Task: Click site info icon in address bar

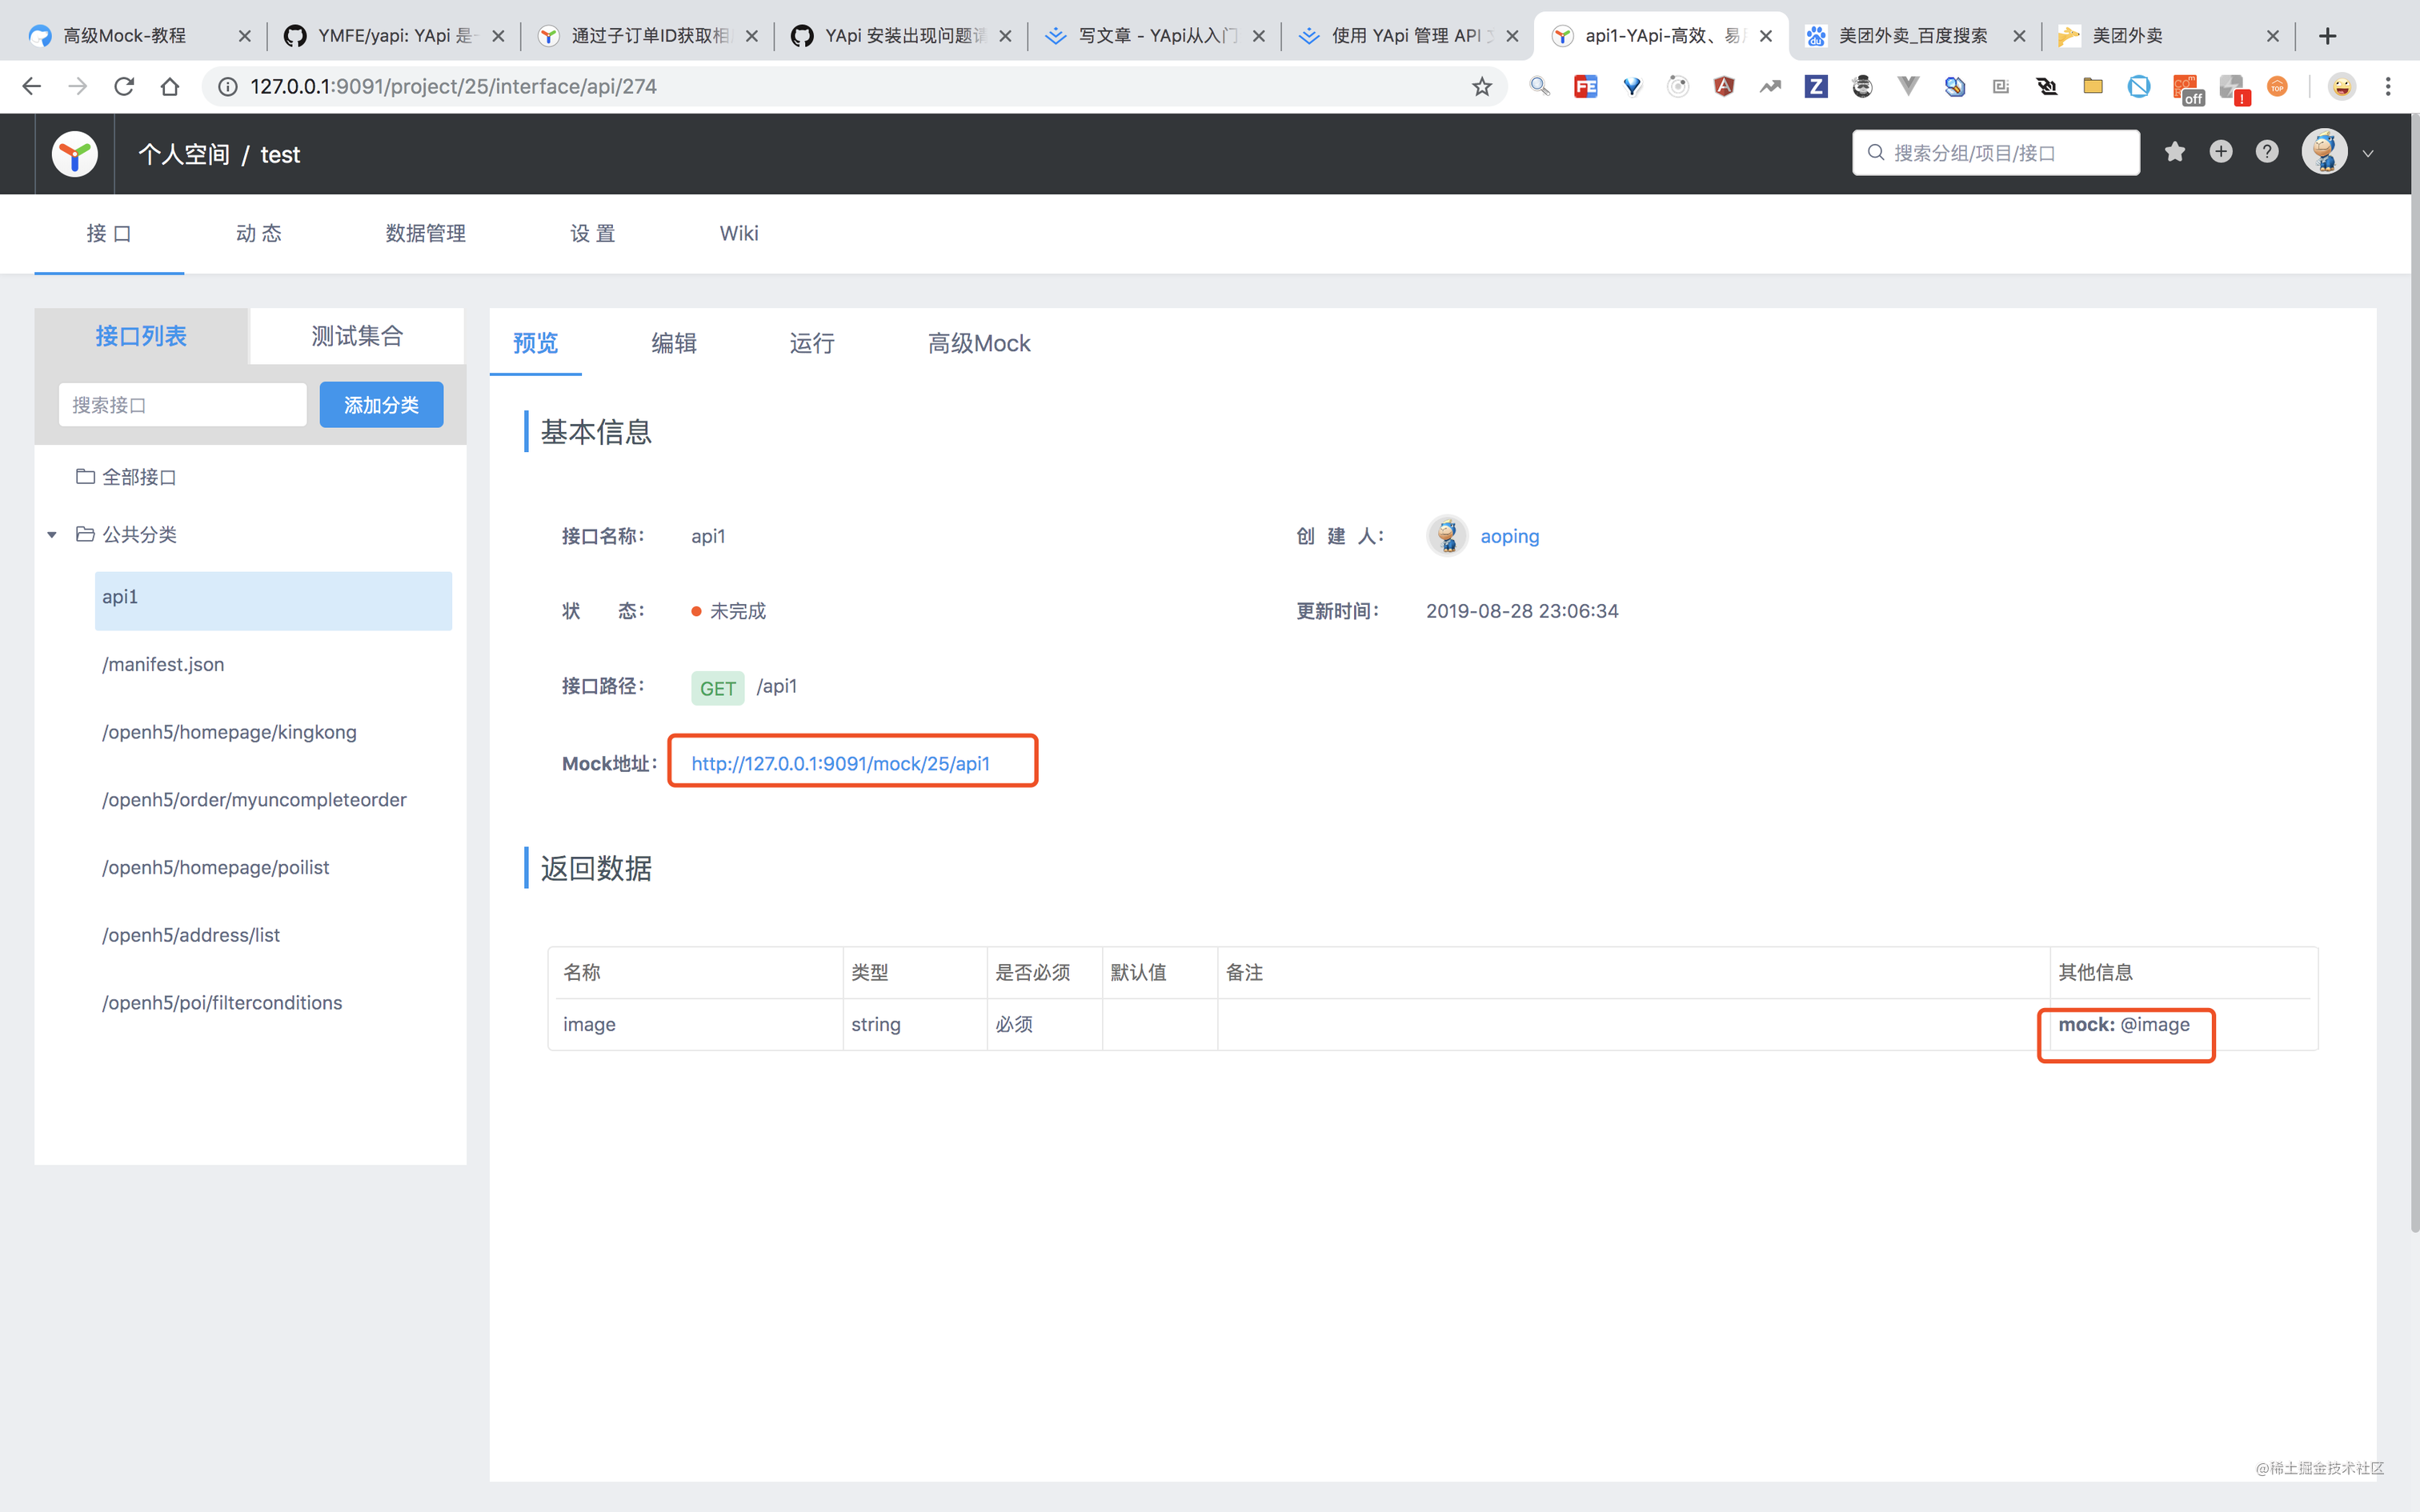Action: (228, 87)
